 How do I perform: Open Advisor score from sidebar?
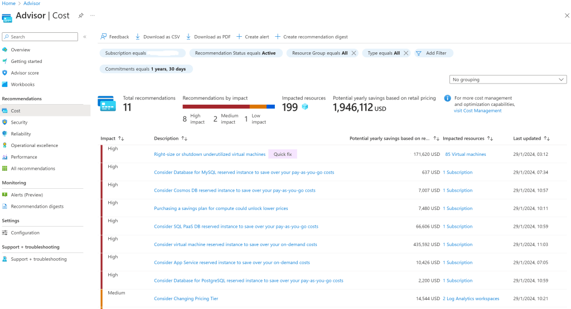[25, 73]
